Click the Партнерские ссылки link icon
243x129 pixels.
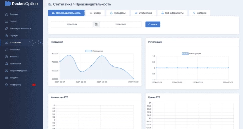6,28
